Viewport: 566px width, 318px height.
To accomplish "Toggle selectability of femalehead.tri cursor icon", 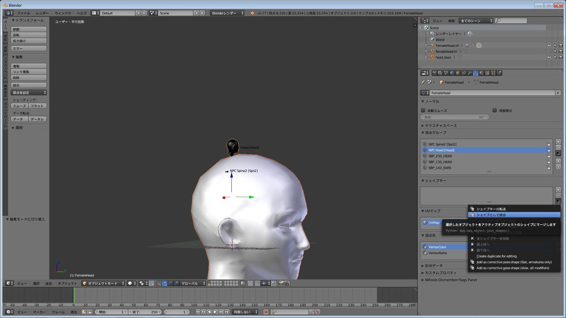I will [555, 51].
